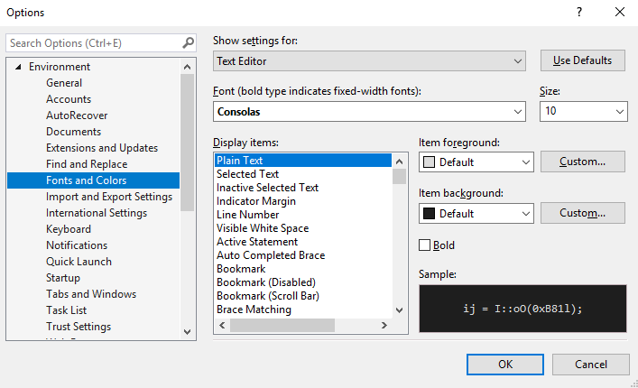This screenshot has width=638, height=388.
Task: Select AutoRecover in the options tree
Action: click(x=77, y=115)
